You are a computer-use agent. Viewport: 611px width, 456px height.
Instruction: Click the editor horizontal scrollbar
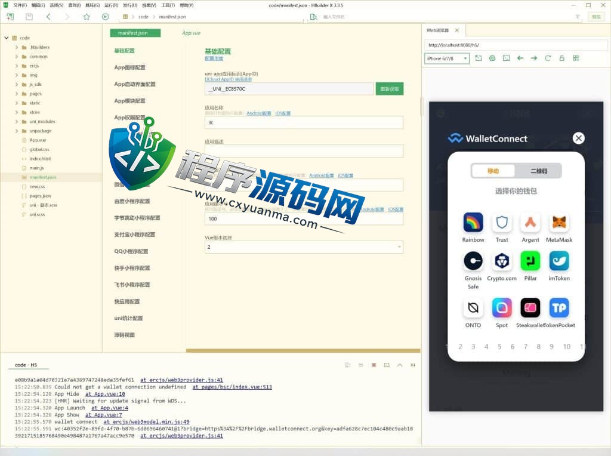(303, 351)
